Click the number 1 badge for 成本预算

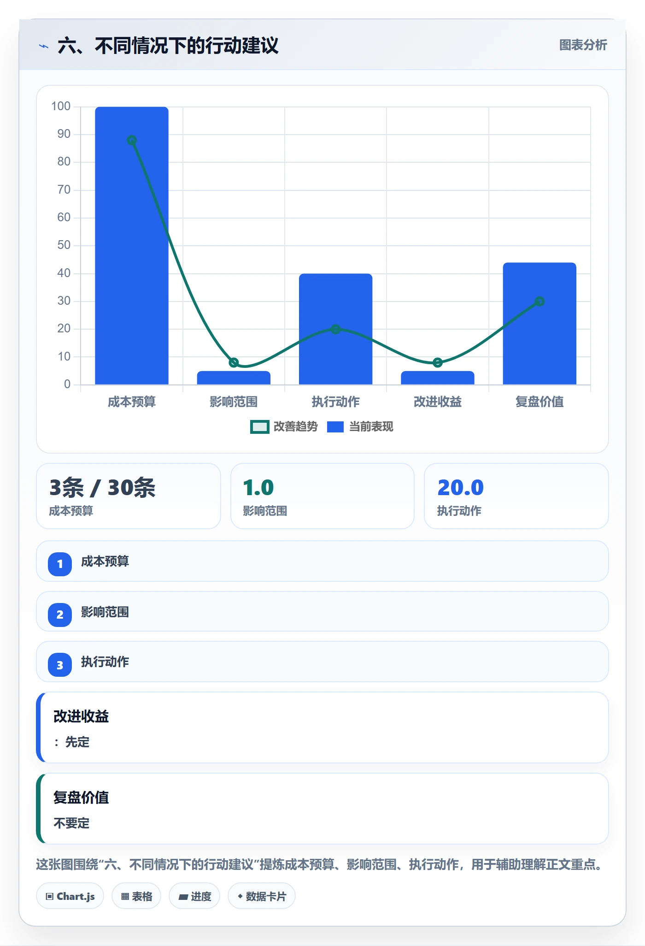coord(60,564)
